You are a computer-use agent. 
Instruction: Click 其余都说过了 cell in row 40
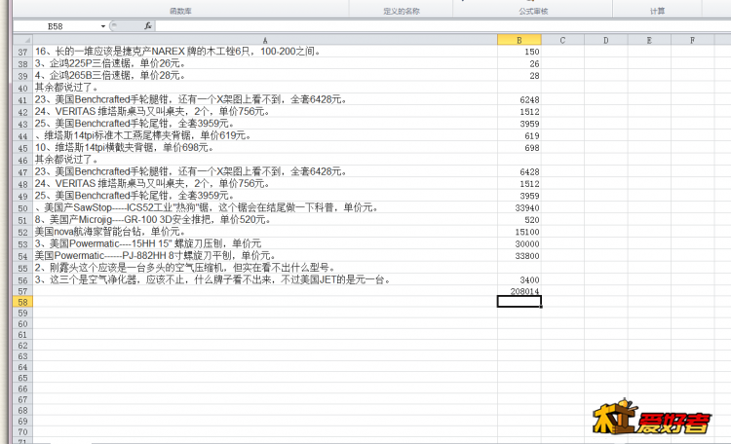click(265, 88)
